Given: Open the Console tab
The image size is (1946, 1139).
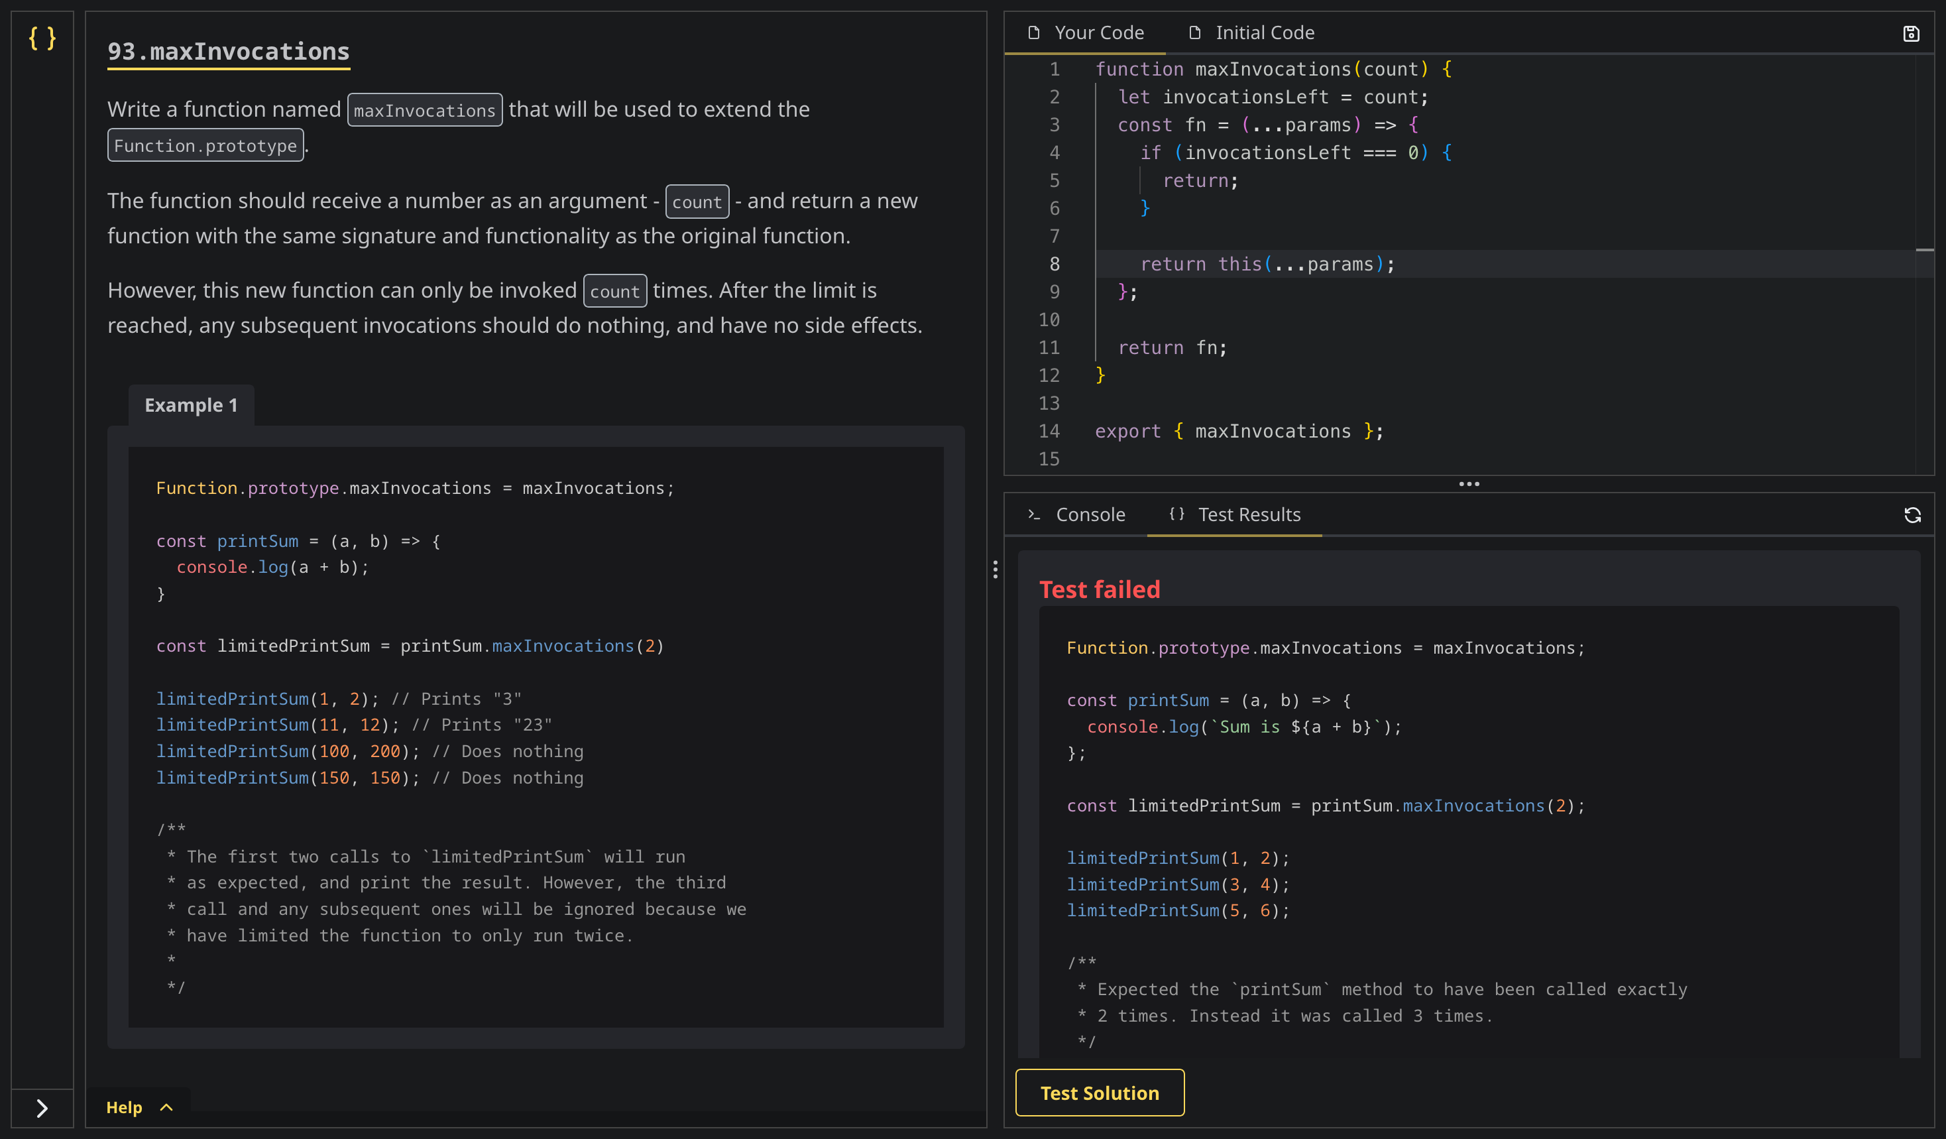Looking at the screenshot, I should [1076, 514].
